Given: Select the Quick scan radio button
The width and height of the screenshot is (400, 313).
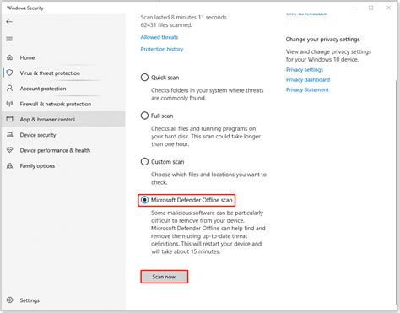Looking at the screenshot, I should (144, 78).
